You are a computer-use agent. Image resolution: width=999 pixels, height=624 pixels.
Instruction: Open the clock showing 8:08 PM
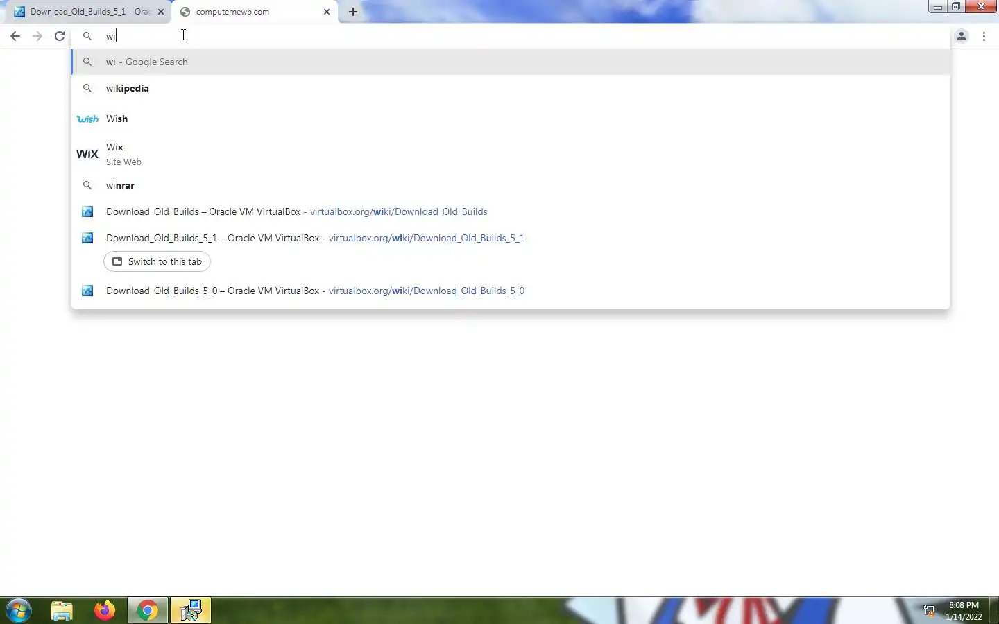pyautogui.click(x=964, y=611)
